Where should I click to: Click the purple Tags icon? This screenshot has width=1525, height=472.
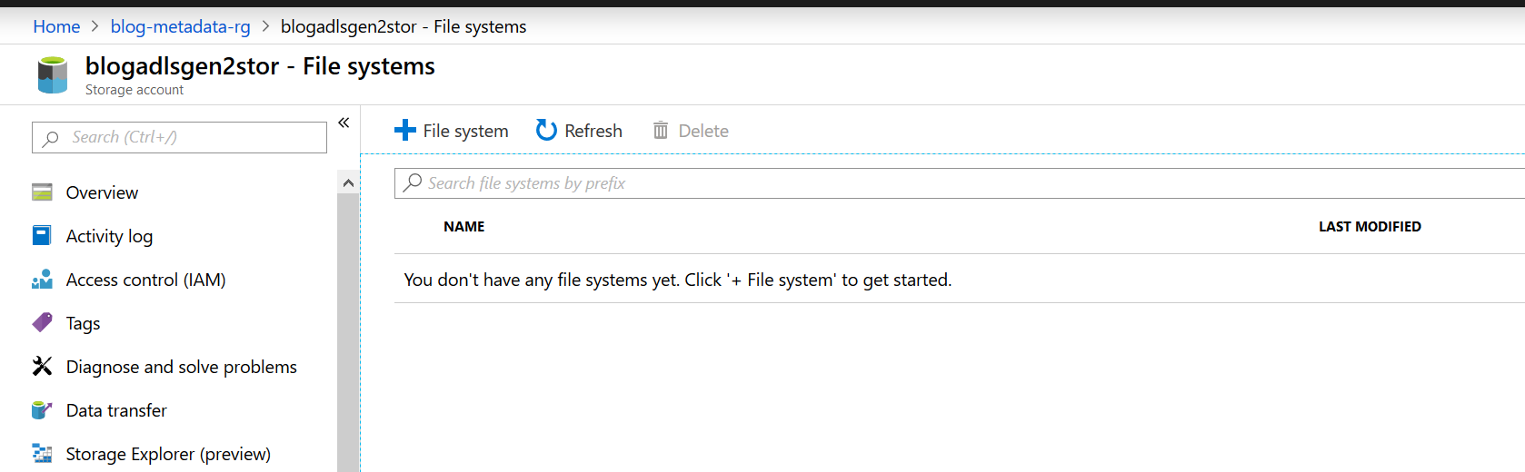click(42, 322)
